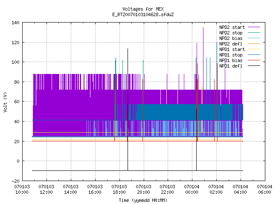Click the light blue line sample for NPD2 bias
The image size is (273, 204).
pyautogui.click(x=254, y=38)
